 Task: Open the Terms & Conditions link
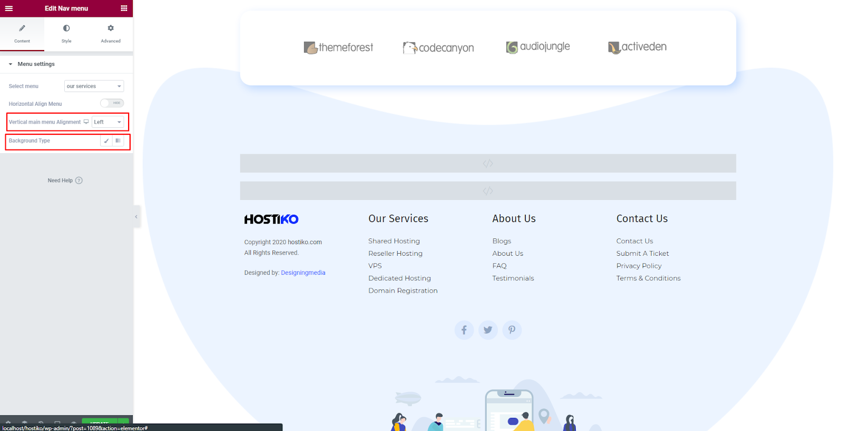pos(649,278)
